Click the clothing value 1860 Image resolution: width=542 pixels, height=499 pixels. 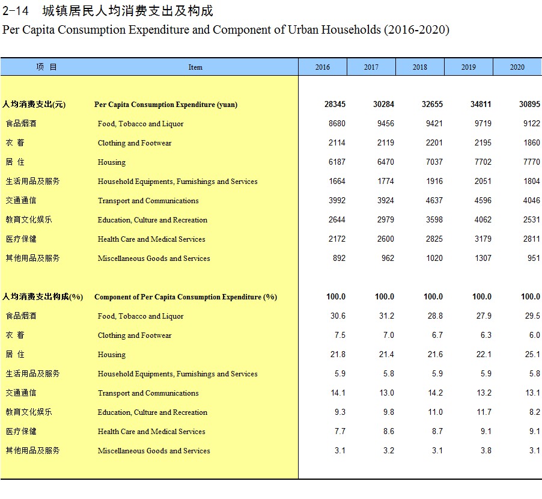pyautogui.click(x=532, y=143)
